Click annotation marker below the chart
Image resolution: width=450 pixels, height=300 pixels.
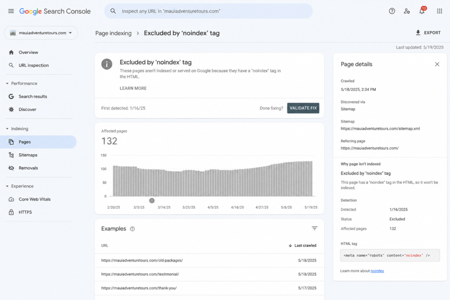tap(152, 200)
